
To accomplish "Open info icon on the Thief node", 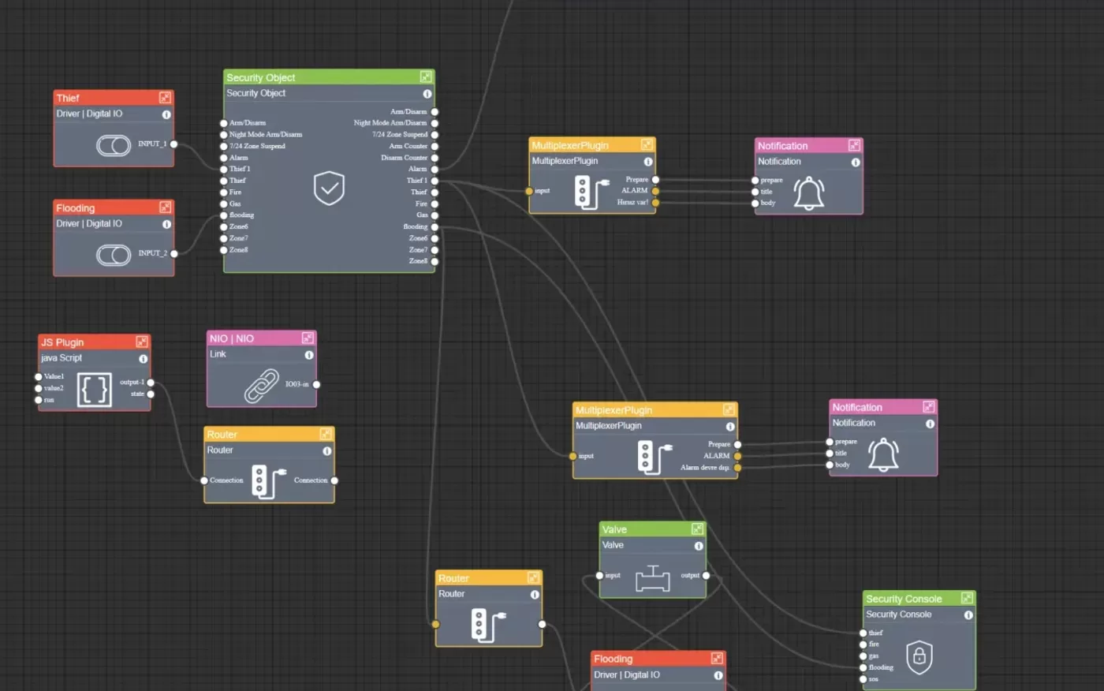I will point(166,114).
